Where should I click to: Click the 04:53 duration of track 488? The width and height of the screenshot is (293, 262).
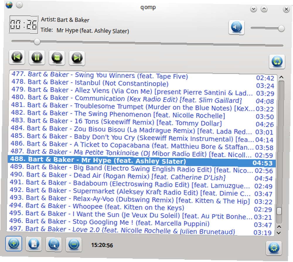point(263,163)
